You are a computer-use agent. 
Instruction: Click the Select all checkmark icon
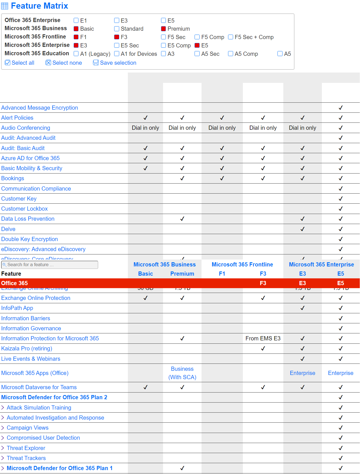click(8, 63)
